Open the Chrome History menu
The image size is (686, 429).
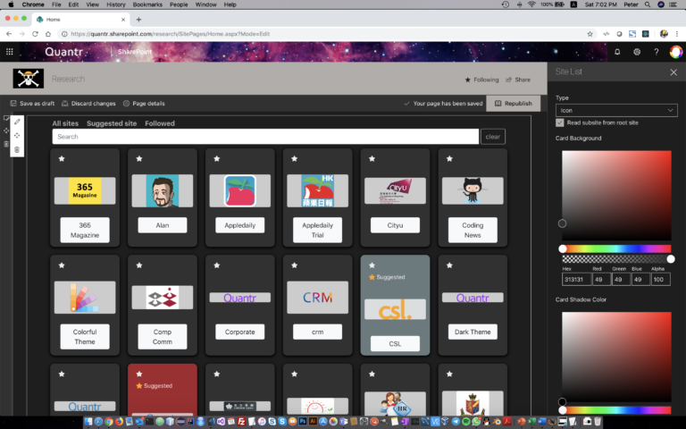[115, 4]
